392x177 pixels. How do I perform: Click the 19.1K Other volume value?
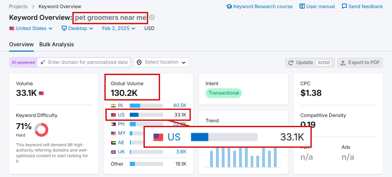(181, 164)
